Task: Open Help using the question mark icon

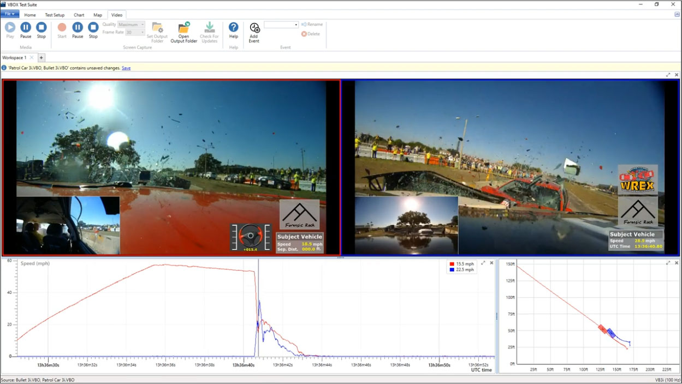Action: click(x=233, y=28)
